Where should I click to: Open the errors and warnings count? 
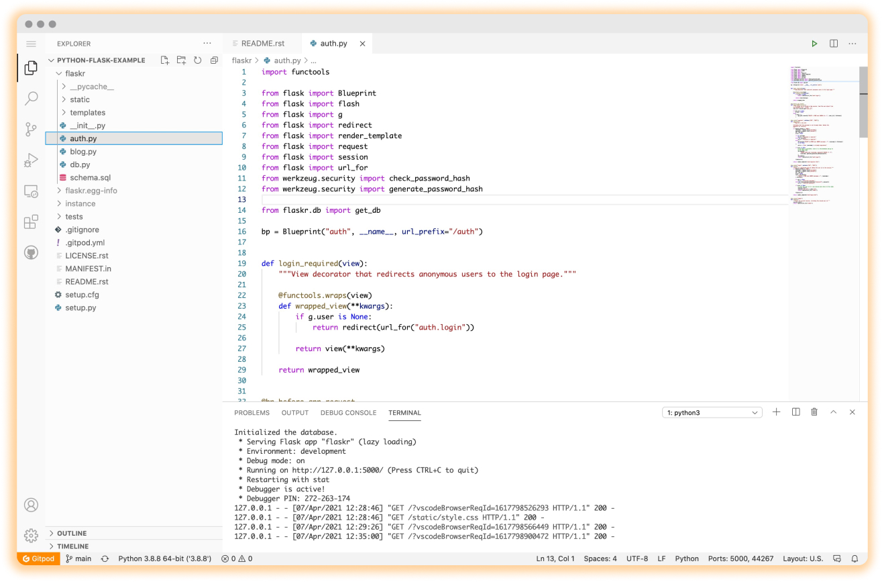(x=237, y=559)
